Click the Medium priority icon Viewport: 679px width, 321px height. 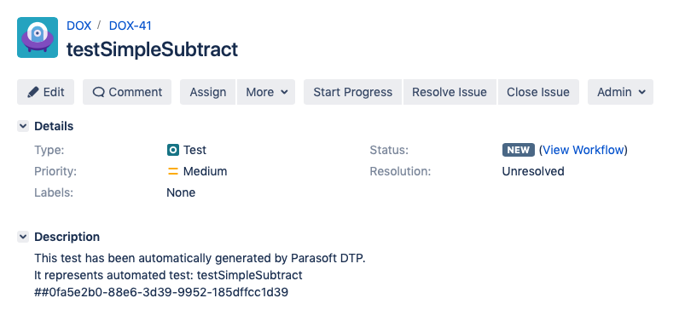[x=173, y=171]
